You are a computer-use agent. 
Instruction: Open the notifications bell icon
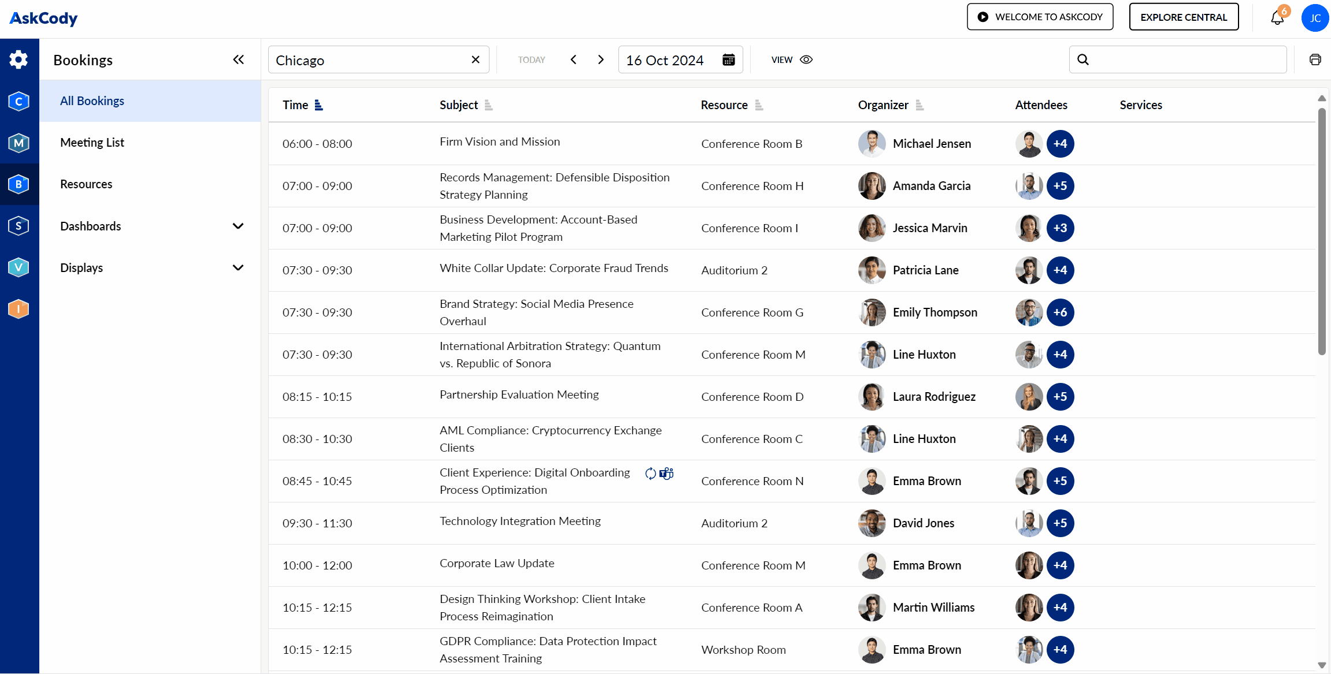(x=1276, y=17)
